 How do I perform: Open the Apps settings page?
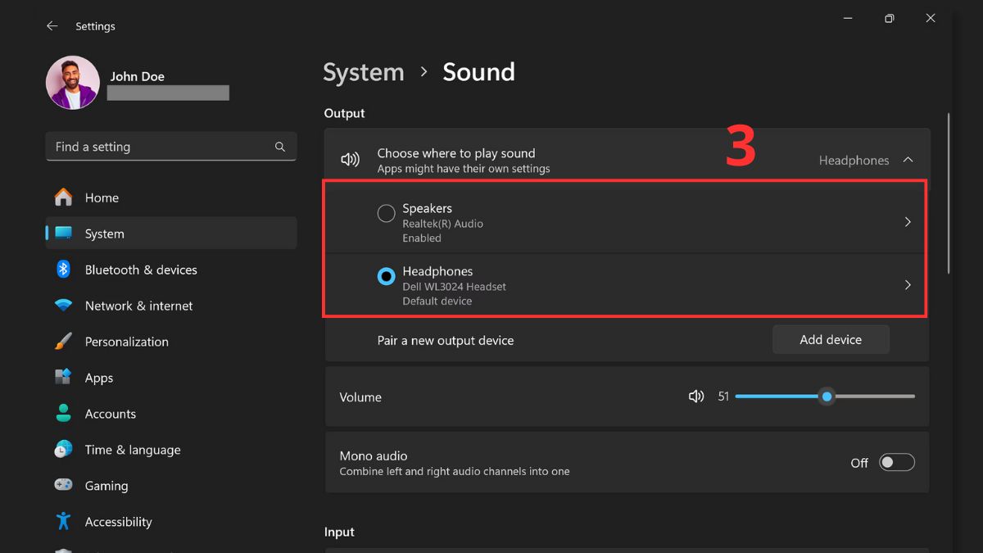click(x=99, y=378)
